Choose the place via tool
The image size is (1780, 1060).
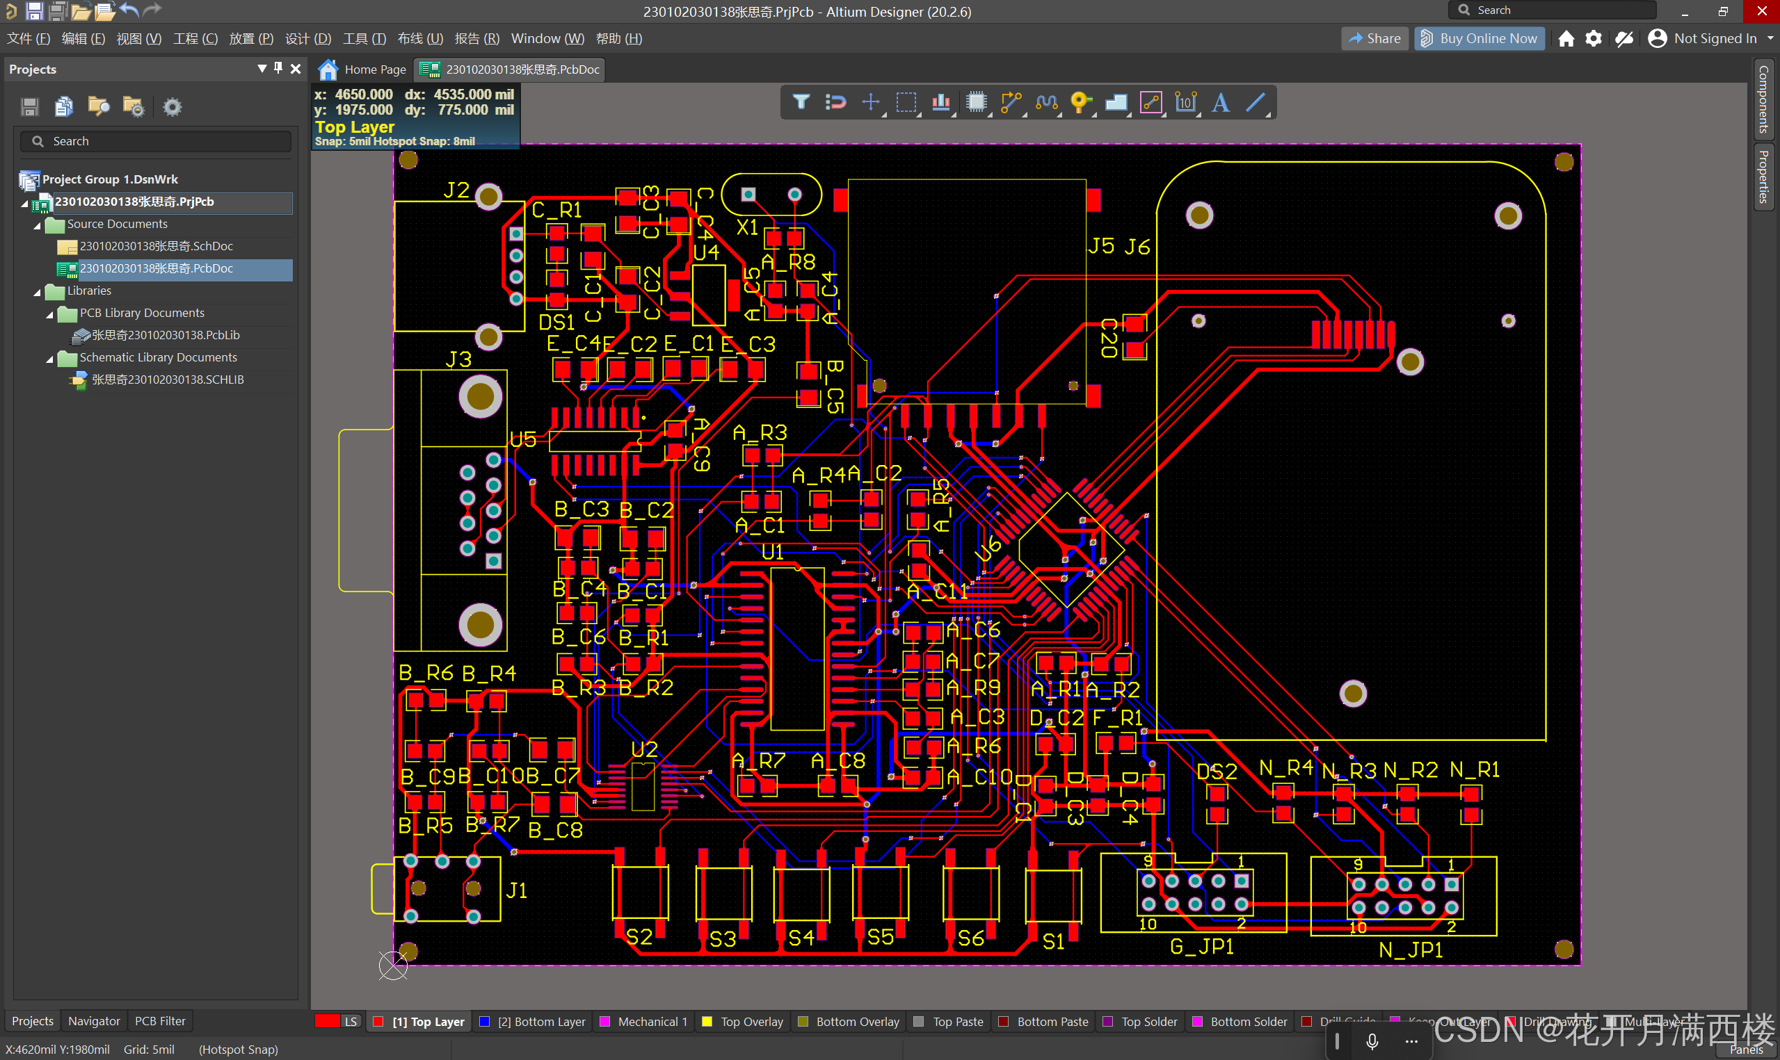[1080, 102]
